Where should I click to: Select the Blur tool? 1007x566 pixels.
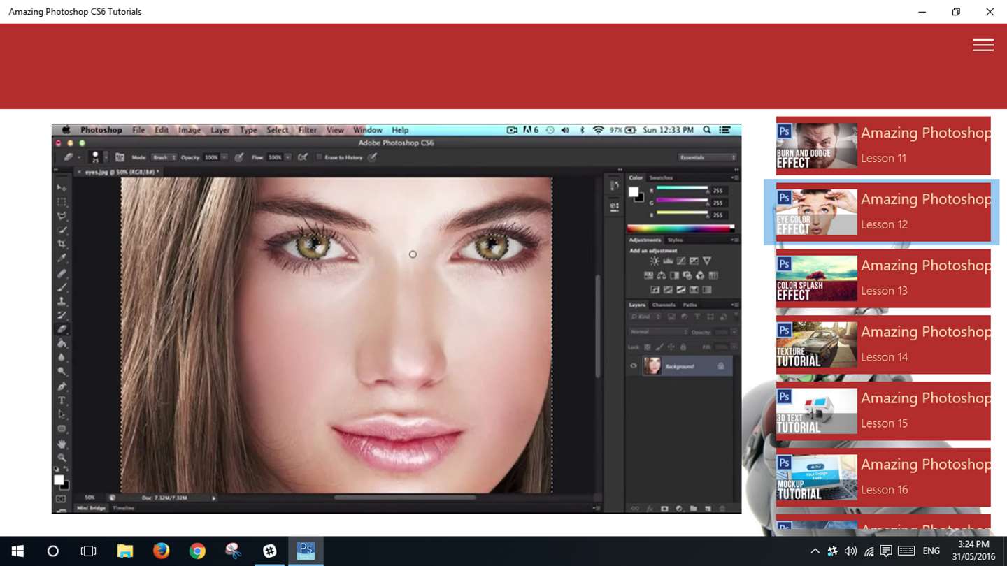62,358
